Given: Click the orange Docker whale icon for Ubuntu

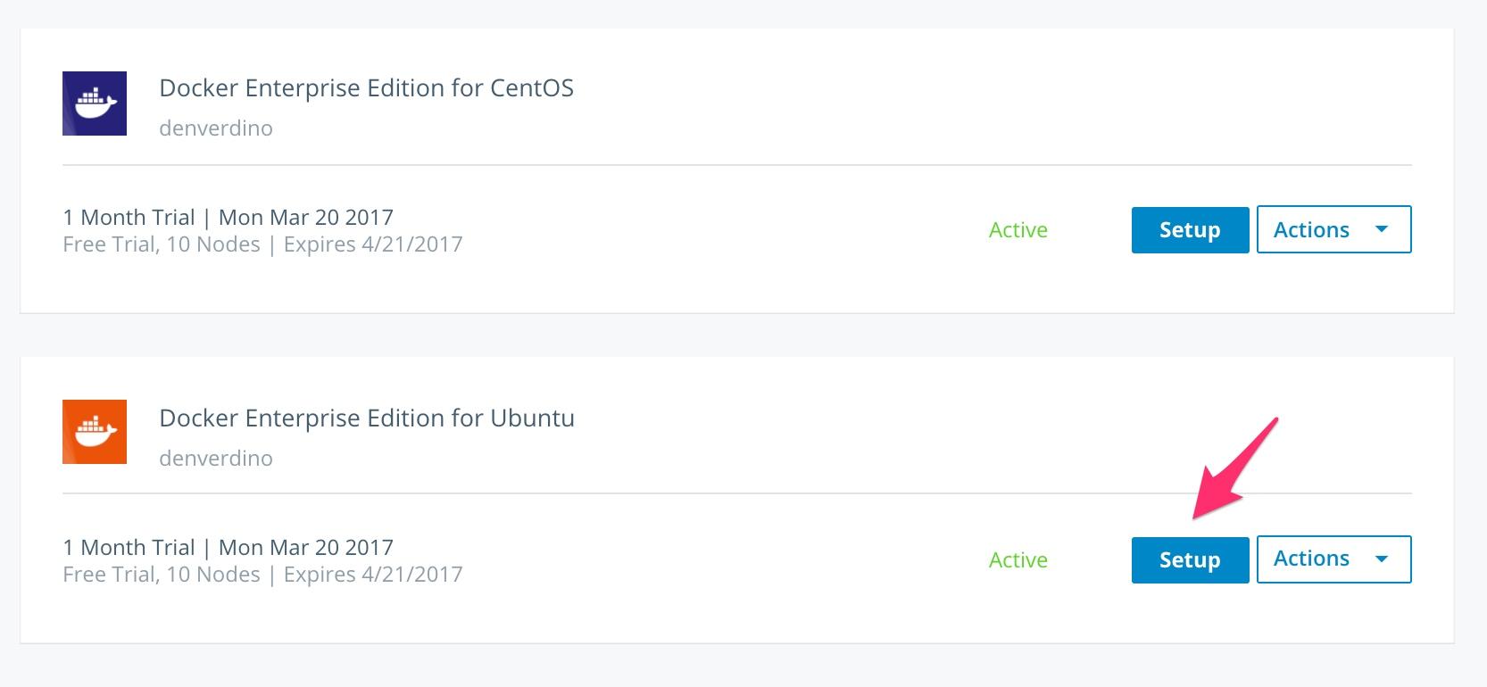Looking at the screenshot, I should coord(95,432).
